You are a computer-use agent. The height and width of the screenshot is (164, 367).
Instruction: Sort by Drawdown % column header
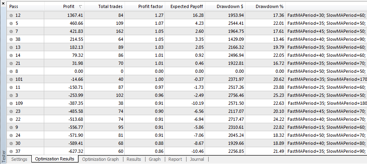click(265, 7)
